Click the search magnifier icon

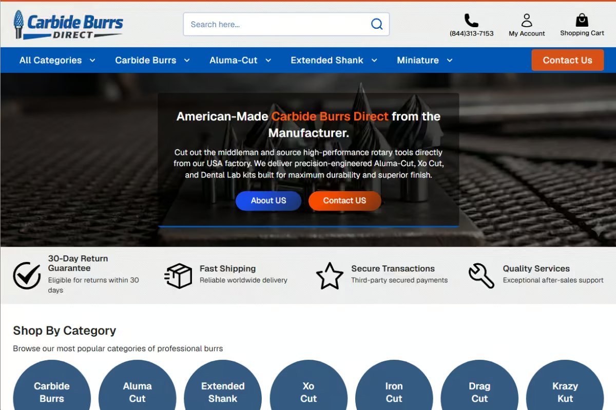pos(377,24)
